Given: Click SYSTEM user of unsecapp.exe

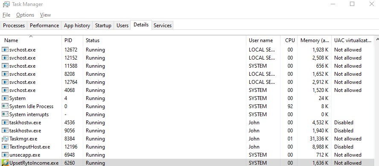Looking at the screenshot, I should 258,155.
